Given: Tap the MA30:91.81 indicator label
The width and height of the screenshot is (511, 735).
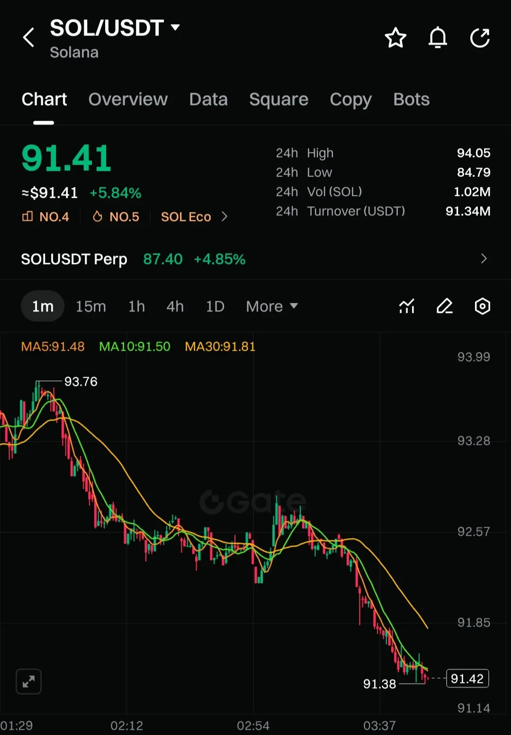Looking at the screenshot, I should [220, 346].
